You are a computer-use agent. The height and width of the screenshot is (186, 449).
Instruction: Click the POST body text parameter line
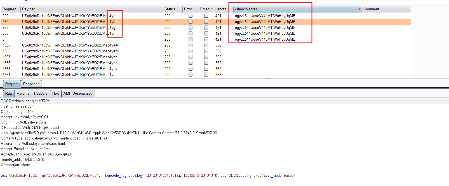tap(148, 176)
